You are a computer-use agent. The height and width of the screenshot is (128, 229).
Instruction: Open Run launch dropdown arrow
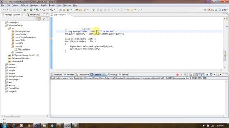coord(34,10)
